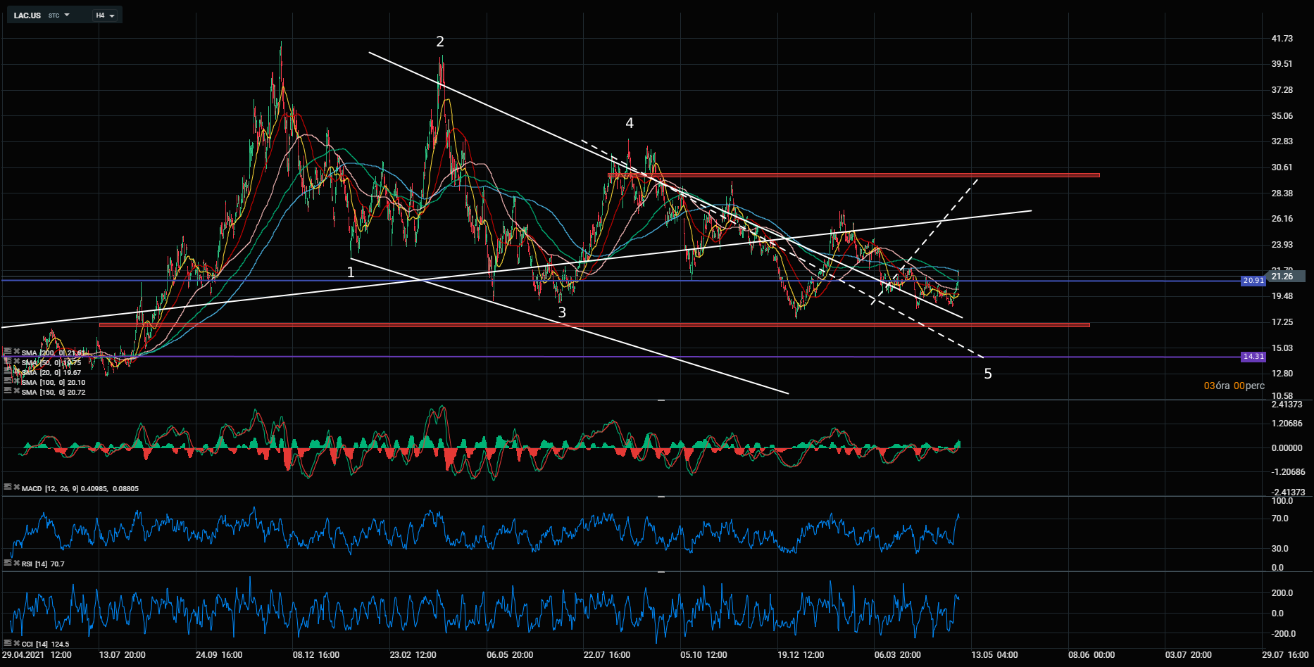The width and height of the screenshot is (1314, 667).
Task: Select the 14.31 purple price level label
Action: coord(1253,357)
